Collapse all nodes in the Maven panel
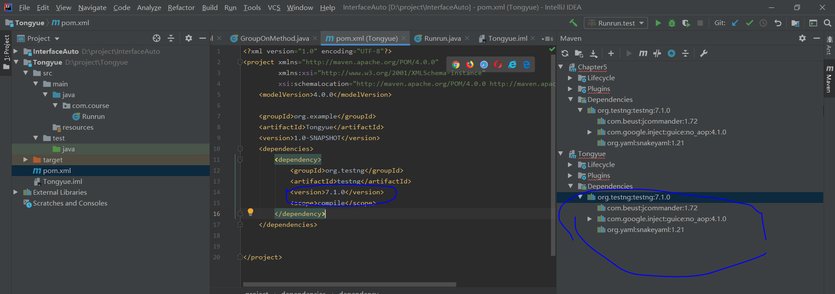This screenshot has height=294, width=835. [x=685, y=53]
